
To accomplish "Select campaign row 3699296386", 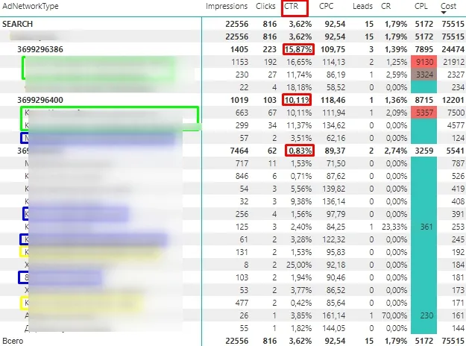I will 40,49.
